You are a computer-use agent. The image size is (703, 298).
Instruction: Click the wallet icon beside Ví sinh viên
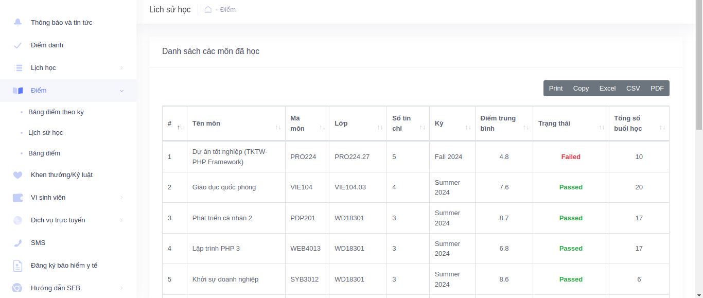[x=18, y=198]
